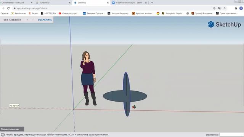Open the Яндекс bookmark
The image size is (244, 137).
pyautogui.click(x=33, y=13)
